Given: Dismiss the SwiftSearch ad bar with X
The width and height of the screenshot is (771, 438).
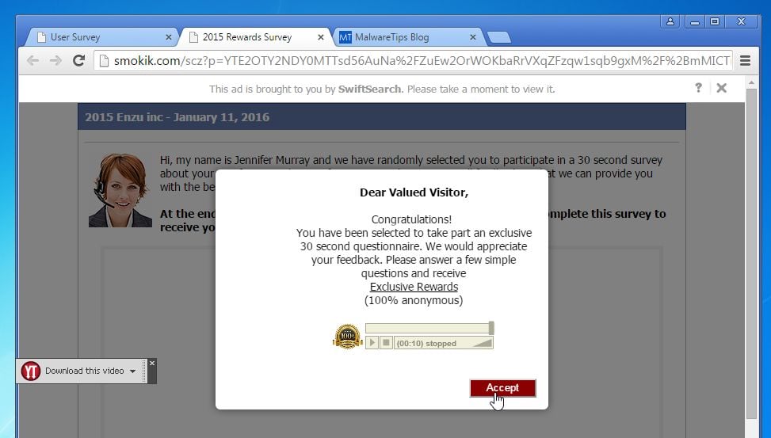Looking at the screenshot, I should click(721, 88).
